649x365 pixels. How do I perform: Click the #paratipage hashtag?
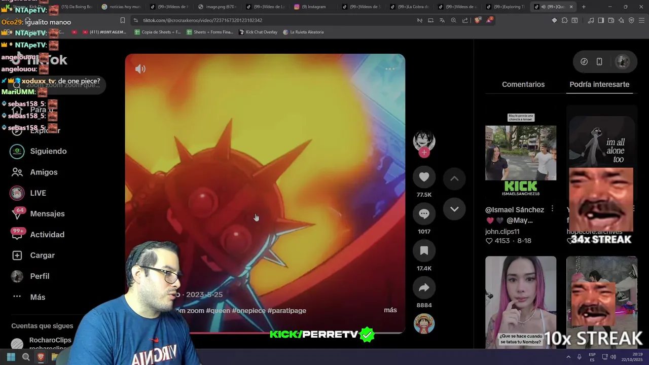point(286,310)
